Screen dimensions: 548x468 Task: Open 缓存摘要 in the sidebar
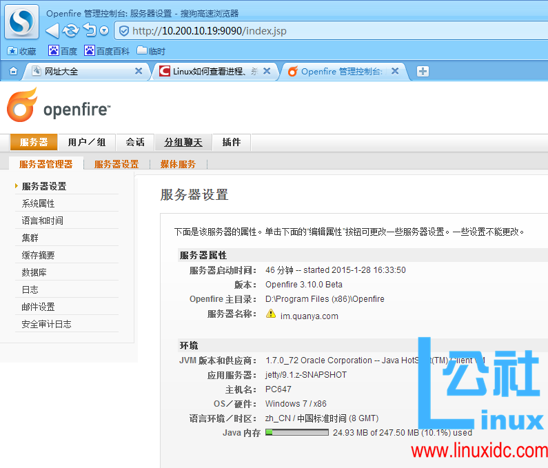pyautogui.click(x=38, y=255)
